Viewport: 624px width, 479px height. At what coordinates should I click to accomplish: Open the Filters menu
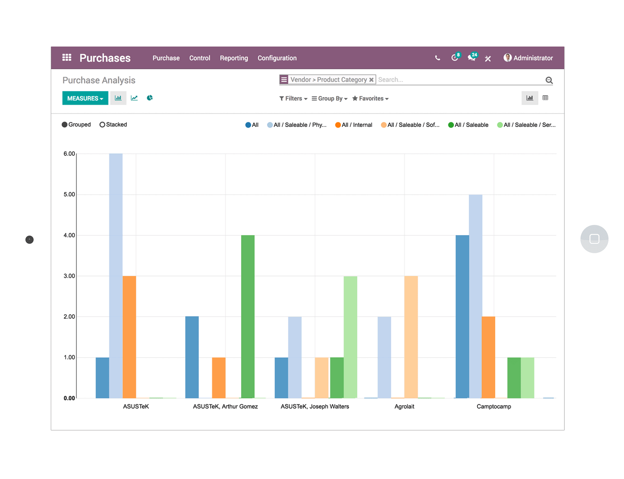(293, 98)
